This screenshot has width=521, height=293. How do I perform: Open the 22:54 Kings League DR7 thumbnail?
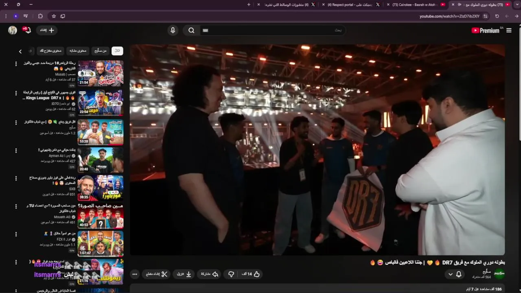click(101, 103)
